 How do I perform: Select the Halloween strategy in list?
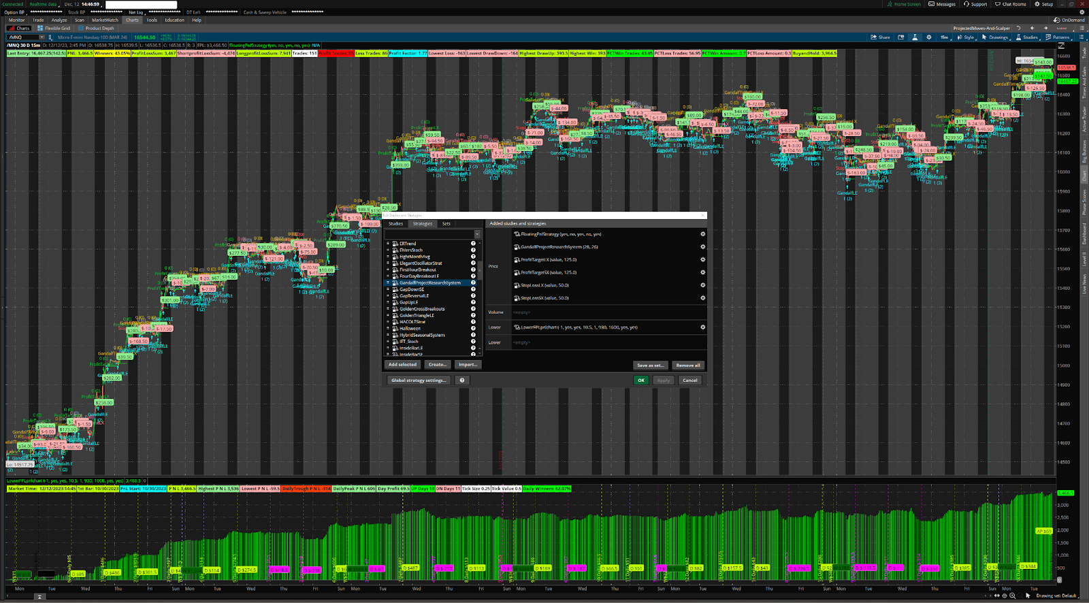coord(410,329)
